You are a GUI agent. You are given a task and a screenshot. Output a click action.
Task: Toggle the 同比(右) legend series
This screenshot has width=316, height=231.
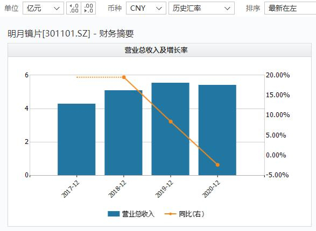point(185,214)
